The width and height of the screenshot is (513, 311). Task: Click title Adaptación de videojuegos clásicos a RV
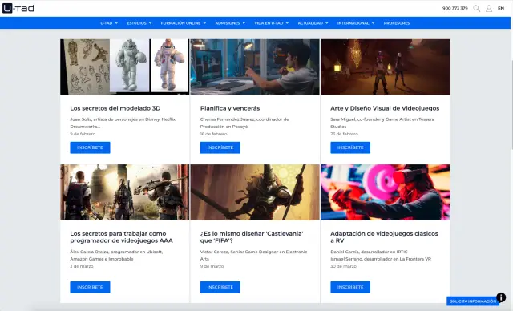[x=384, y=237]
